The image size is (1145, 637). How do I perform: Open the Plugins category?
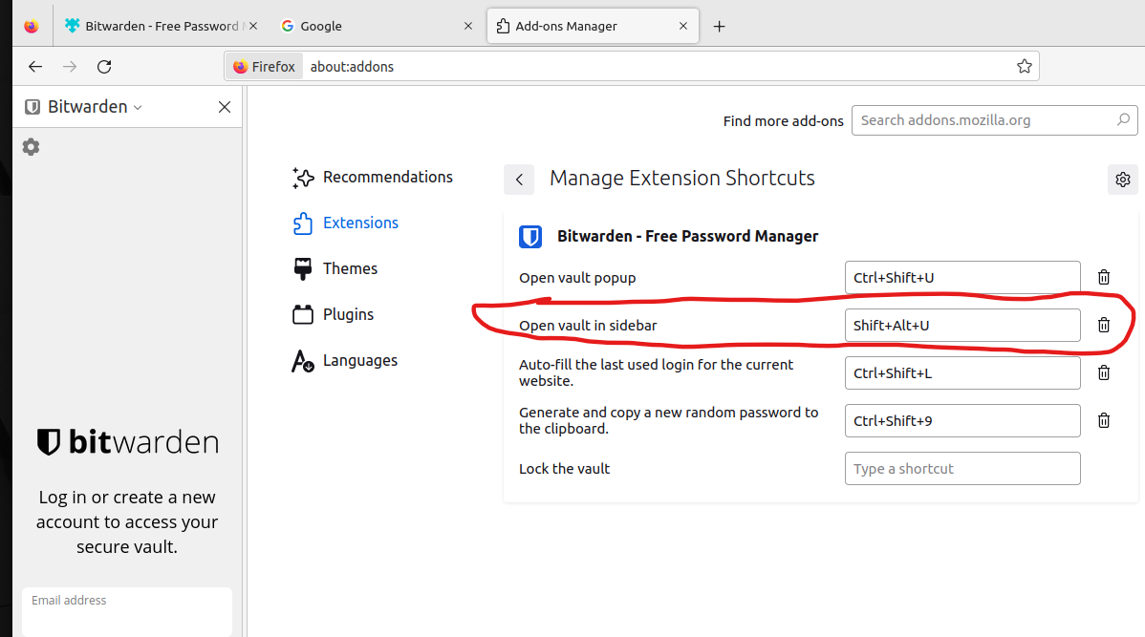tap(333, 314)
